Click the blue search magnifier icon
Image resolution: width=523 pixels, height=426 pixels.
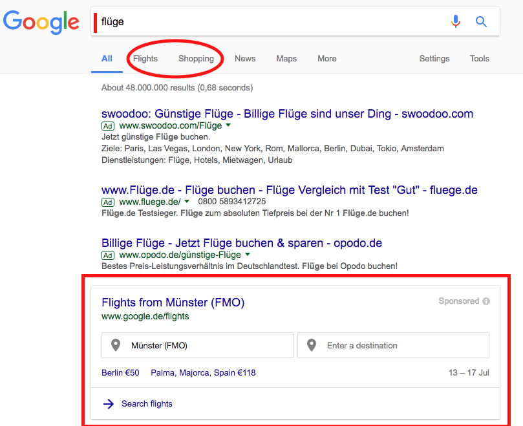481,22
